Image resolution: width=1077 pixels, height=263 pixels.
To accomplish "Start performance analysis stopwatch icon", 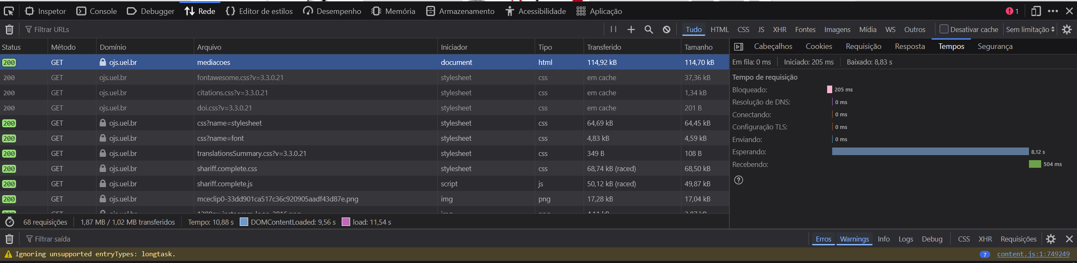I will tap(10, 222).
